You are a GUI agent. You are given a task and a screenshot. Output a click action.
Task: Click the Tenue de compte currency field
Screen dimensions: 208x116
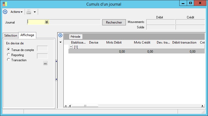pos(42,48)
